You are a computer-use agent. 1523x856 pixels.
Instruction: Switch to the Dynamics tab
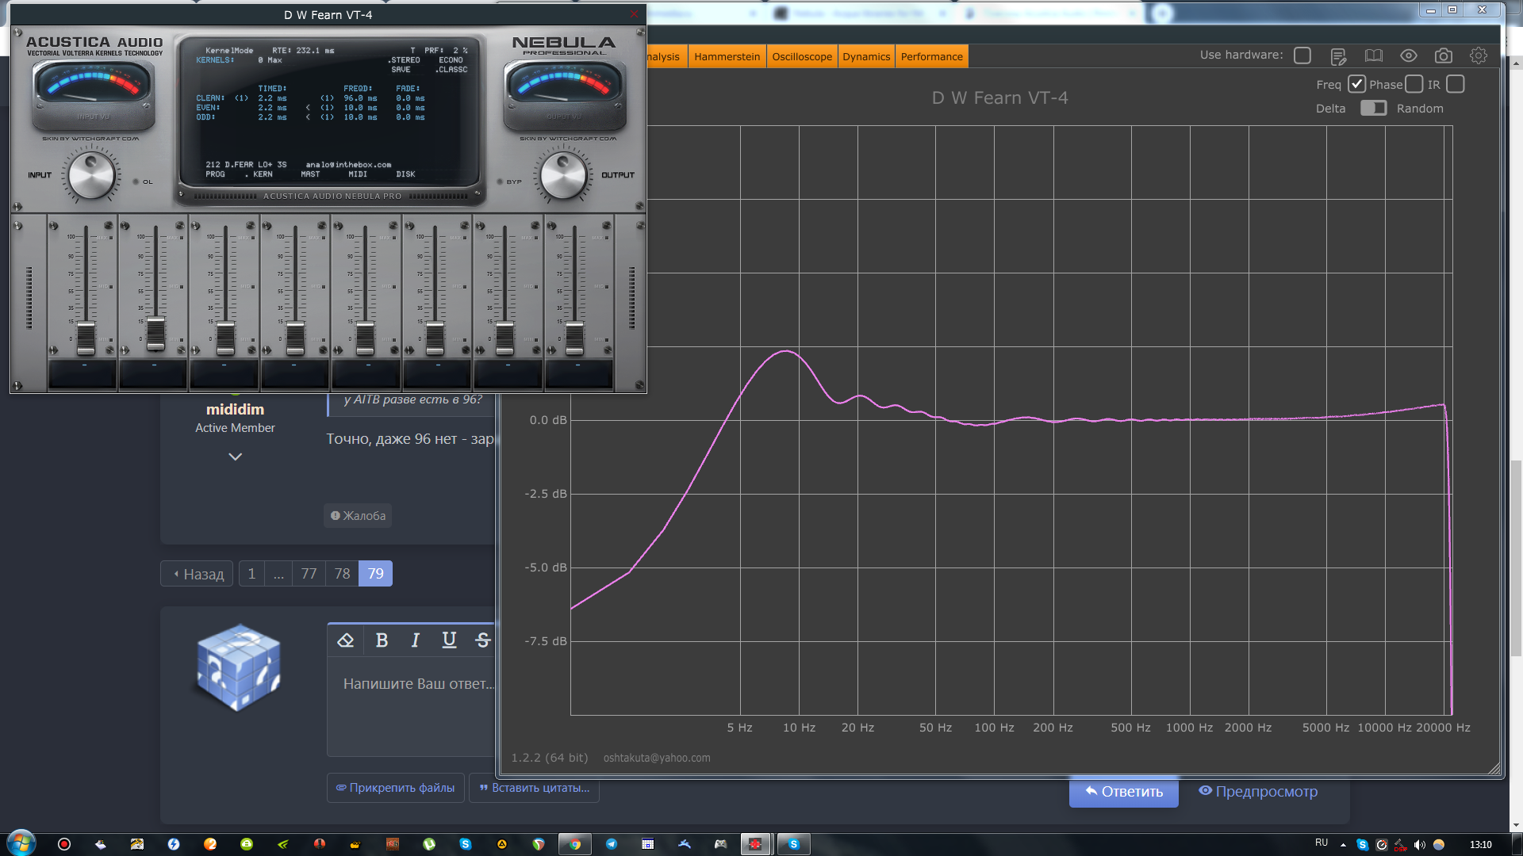tap(866, 56)
